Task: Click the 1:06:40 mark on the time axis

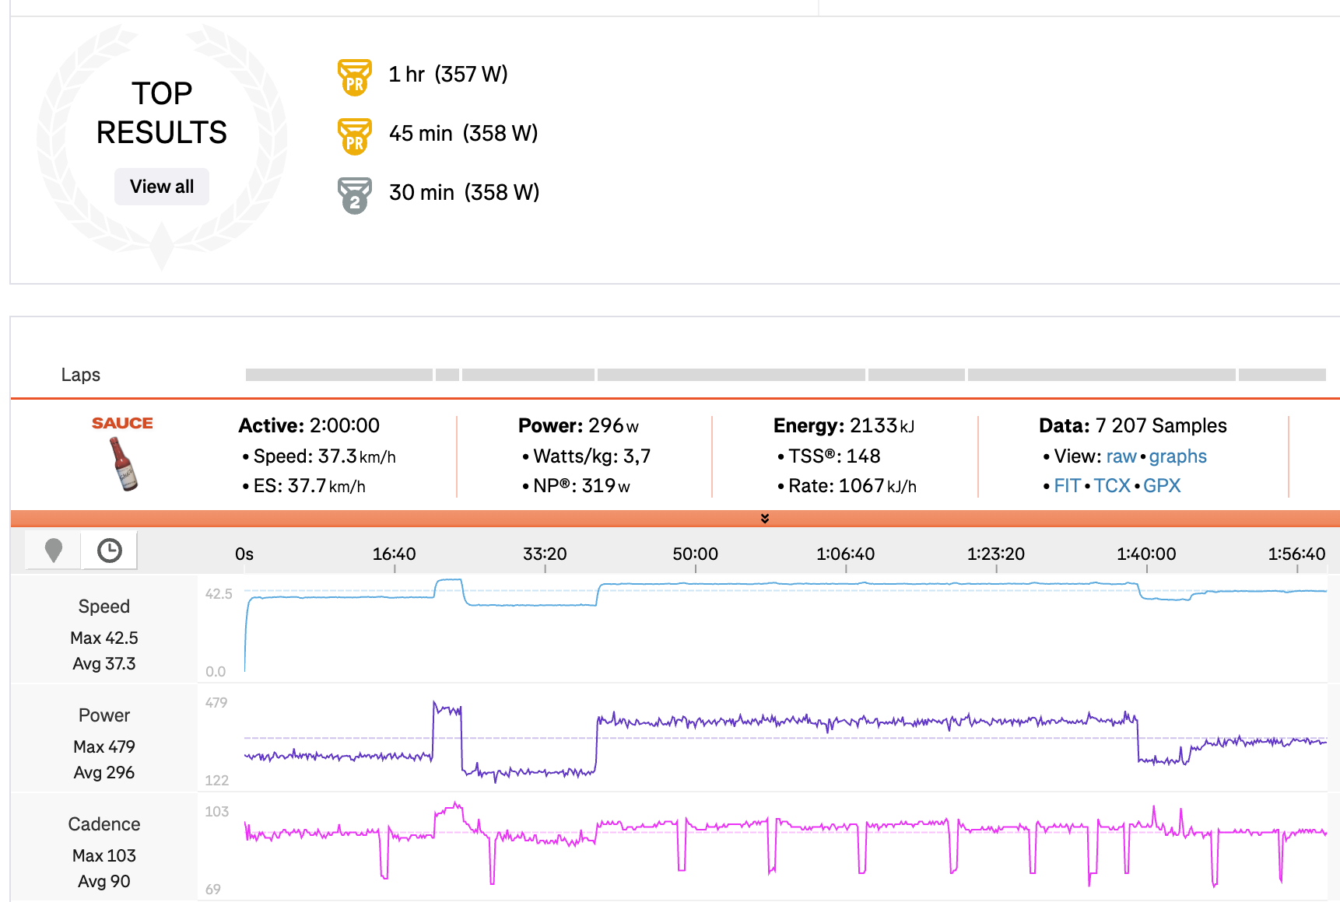Action: [846, 554]
